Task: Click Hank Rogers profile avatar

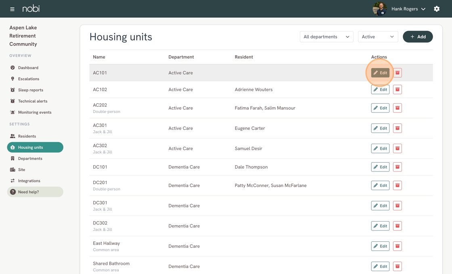Action: pos(379,9)
